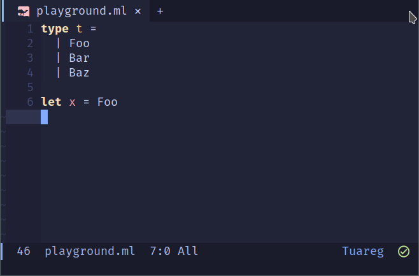Place the cursor on the Bar constructor
Image resolution: width=419 pixels, height=276 pixels.
pyautogui.click(x=79, y=58)
